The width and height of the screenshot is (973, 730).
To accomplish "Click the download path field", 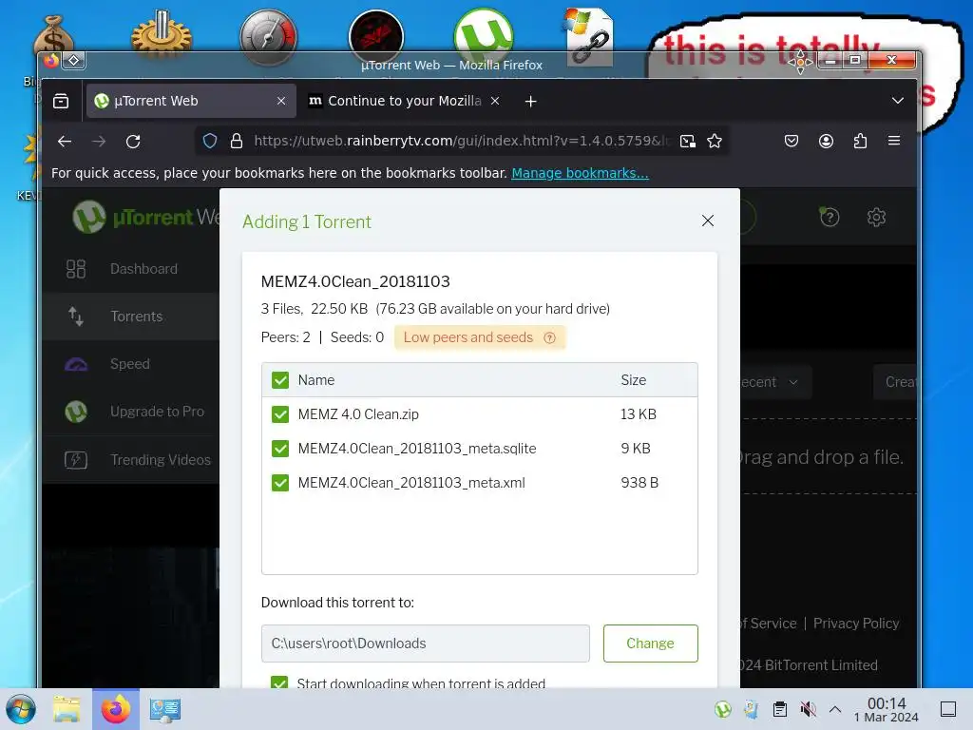I will point(425,644).
